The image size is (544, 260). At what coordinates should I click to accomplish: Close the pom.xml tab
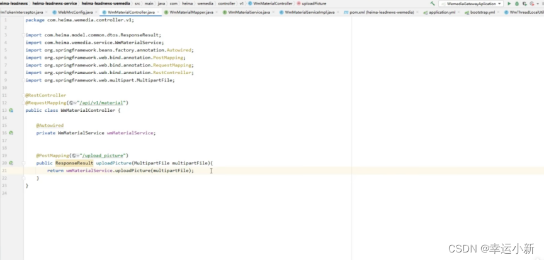[417, 12]
